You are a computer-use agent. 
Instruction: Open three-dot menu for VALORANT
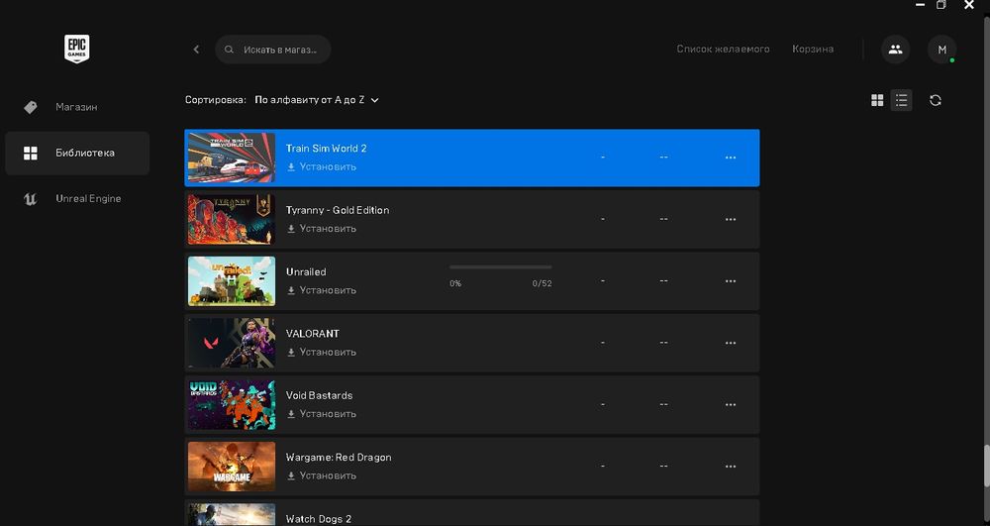(x=731, y=343)
